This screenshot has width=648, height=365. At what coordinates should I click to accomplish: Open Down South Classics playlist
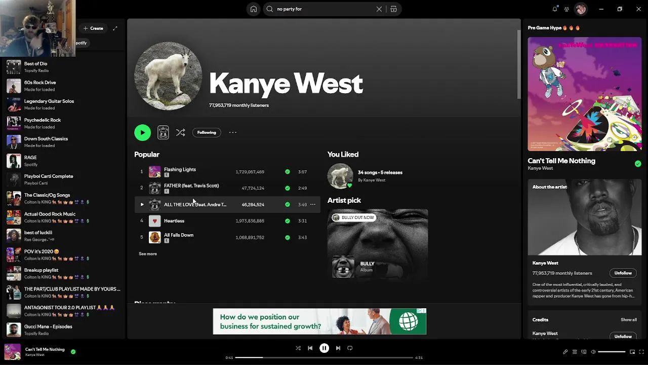63,142
